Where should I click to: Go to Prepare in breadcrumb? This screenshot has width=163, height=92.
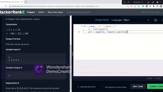tap(31, 12)
